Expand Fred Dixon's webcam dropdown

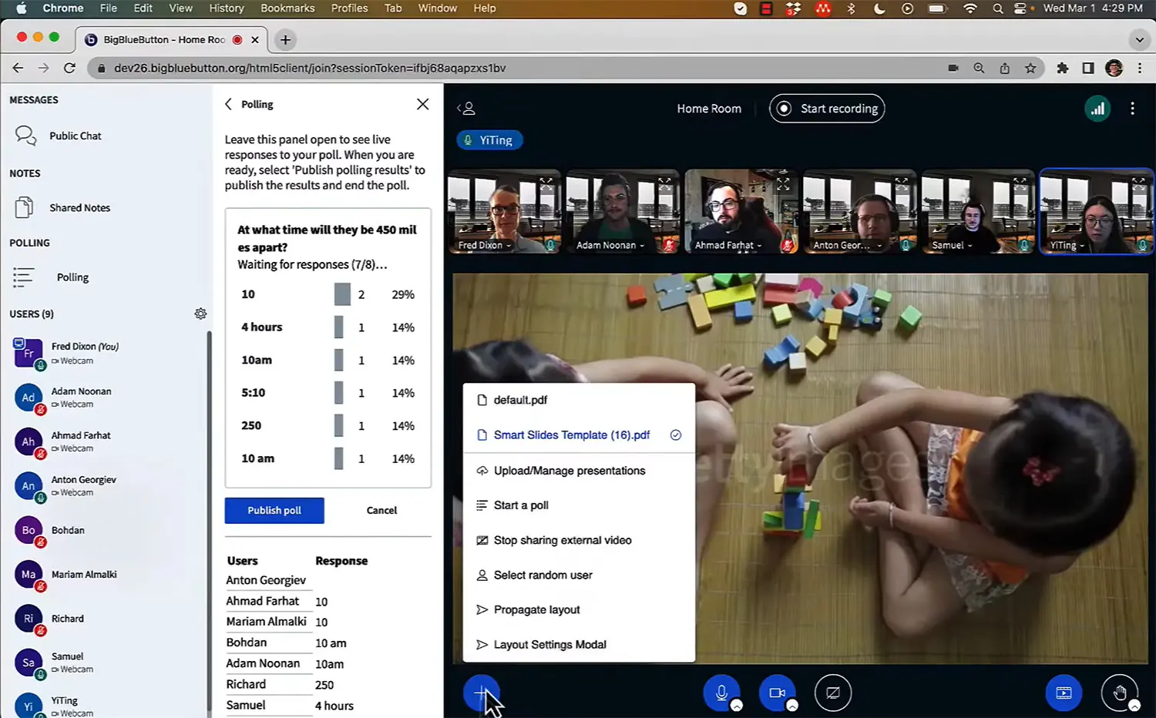(484, 245)
